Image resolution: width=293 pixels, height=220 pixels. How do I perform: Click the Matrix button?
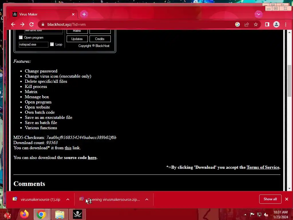(77, 31)
